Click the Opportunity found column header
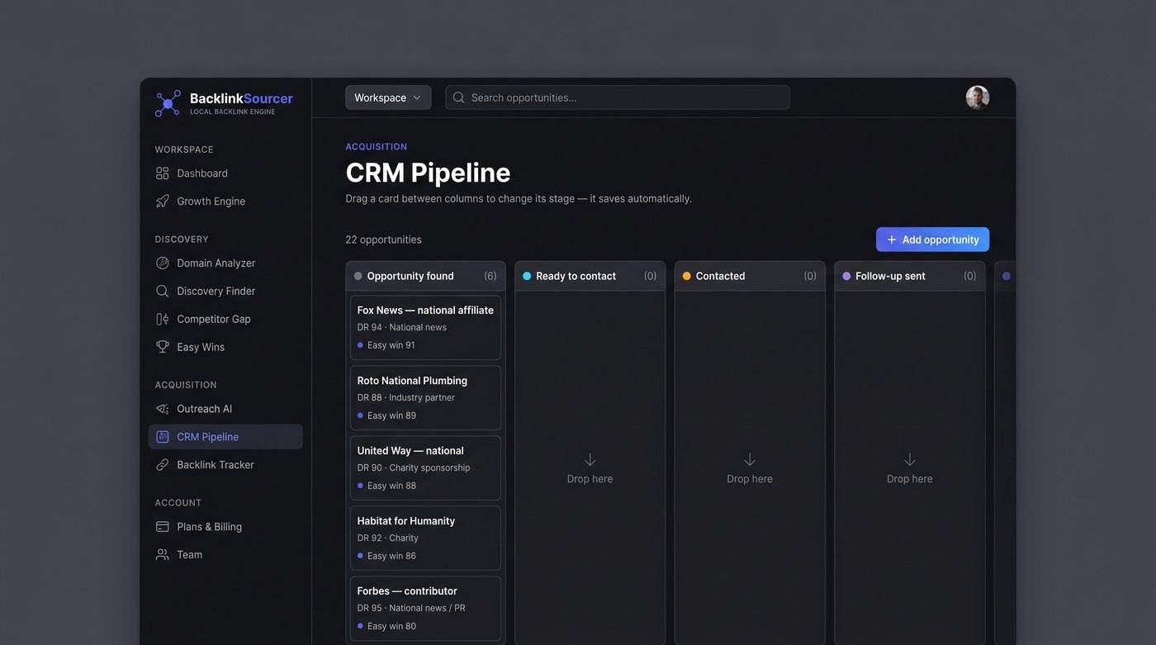This screenshot has width=1156, height=645. [x=425, y=277]
